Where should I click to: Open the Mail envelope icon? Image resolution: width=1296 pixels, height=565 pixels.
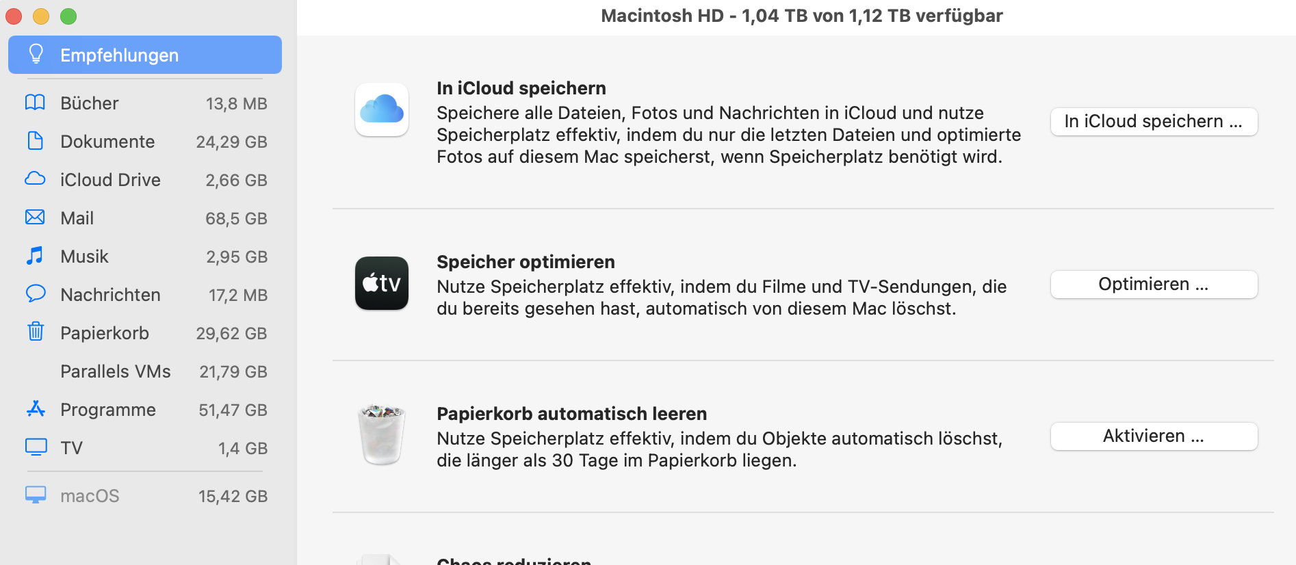35,218
